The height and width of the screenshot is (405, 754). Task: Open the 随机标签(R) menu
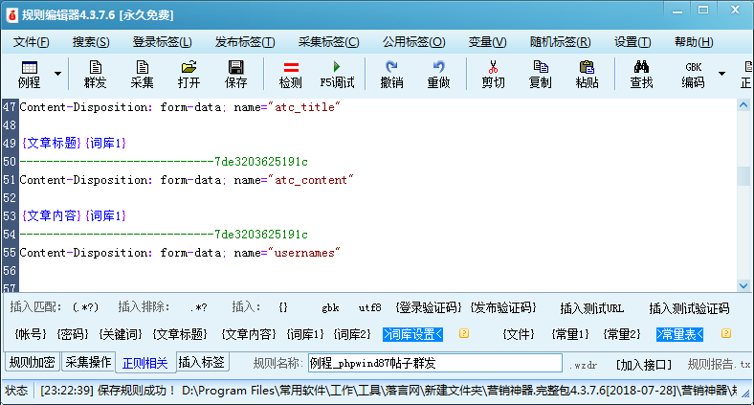pyautogui.click(x=560, y=42)
